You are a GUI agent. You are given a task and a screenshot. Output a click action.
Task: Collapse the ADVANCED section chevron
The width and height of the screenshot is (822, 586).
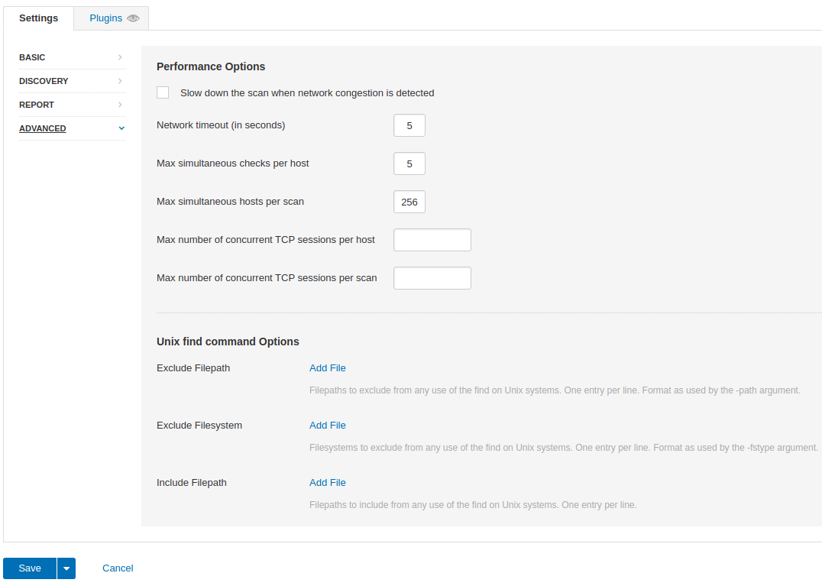tap(121, 128)
